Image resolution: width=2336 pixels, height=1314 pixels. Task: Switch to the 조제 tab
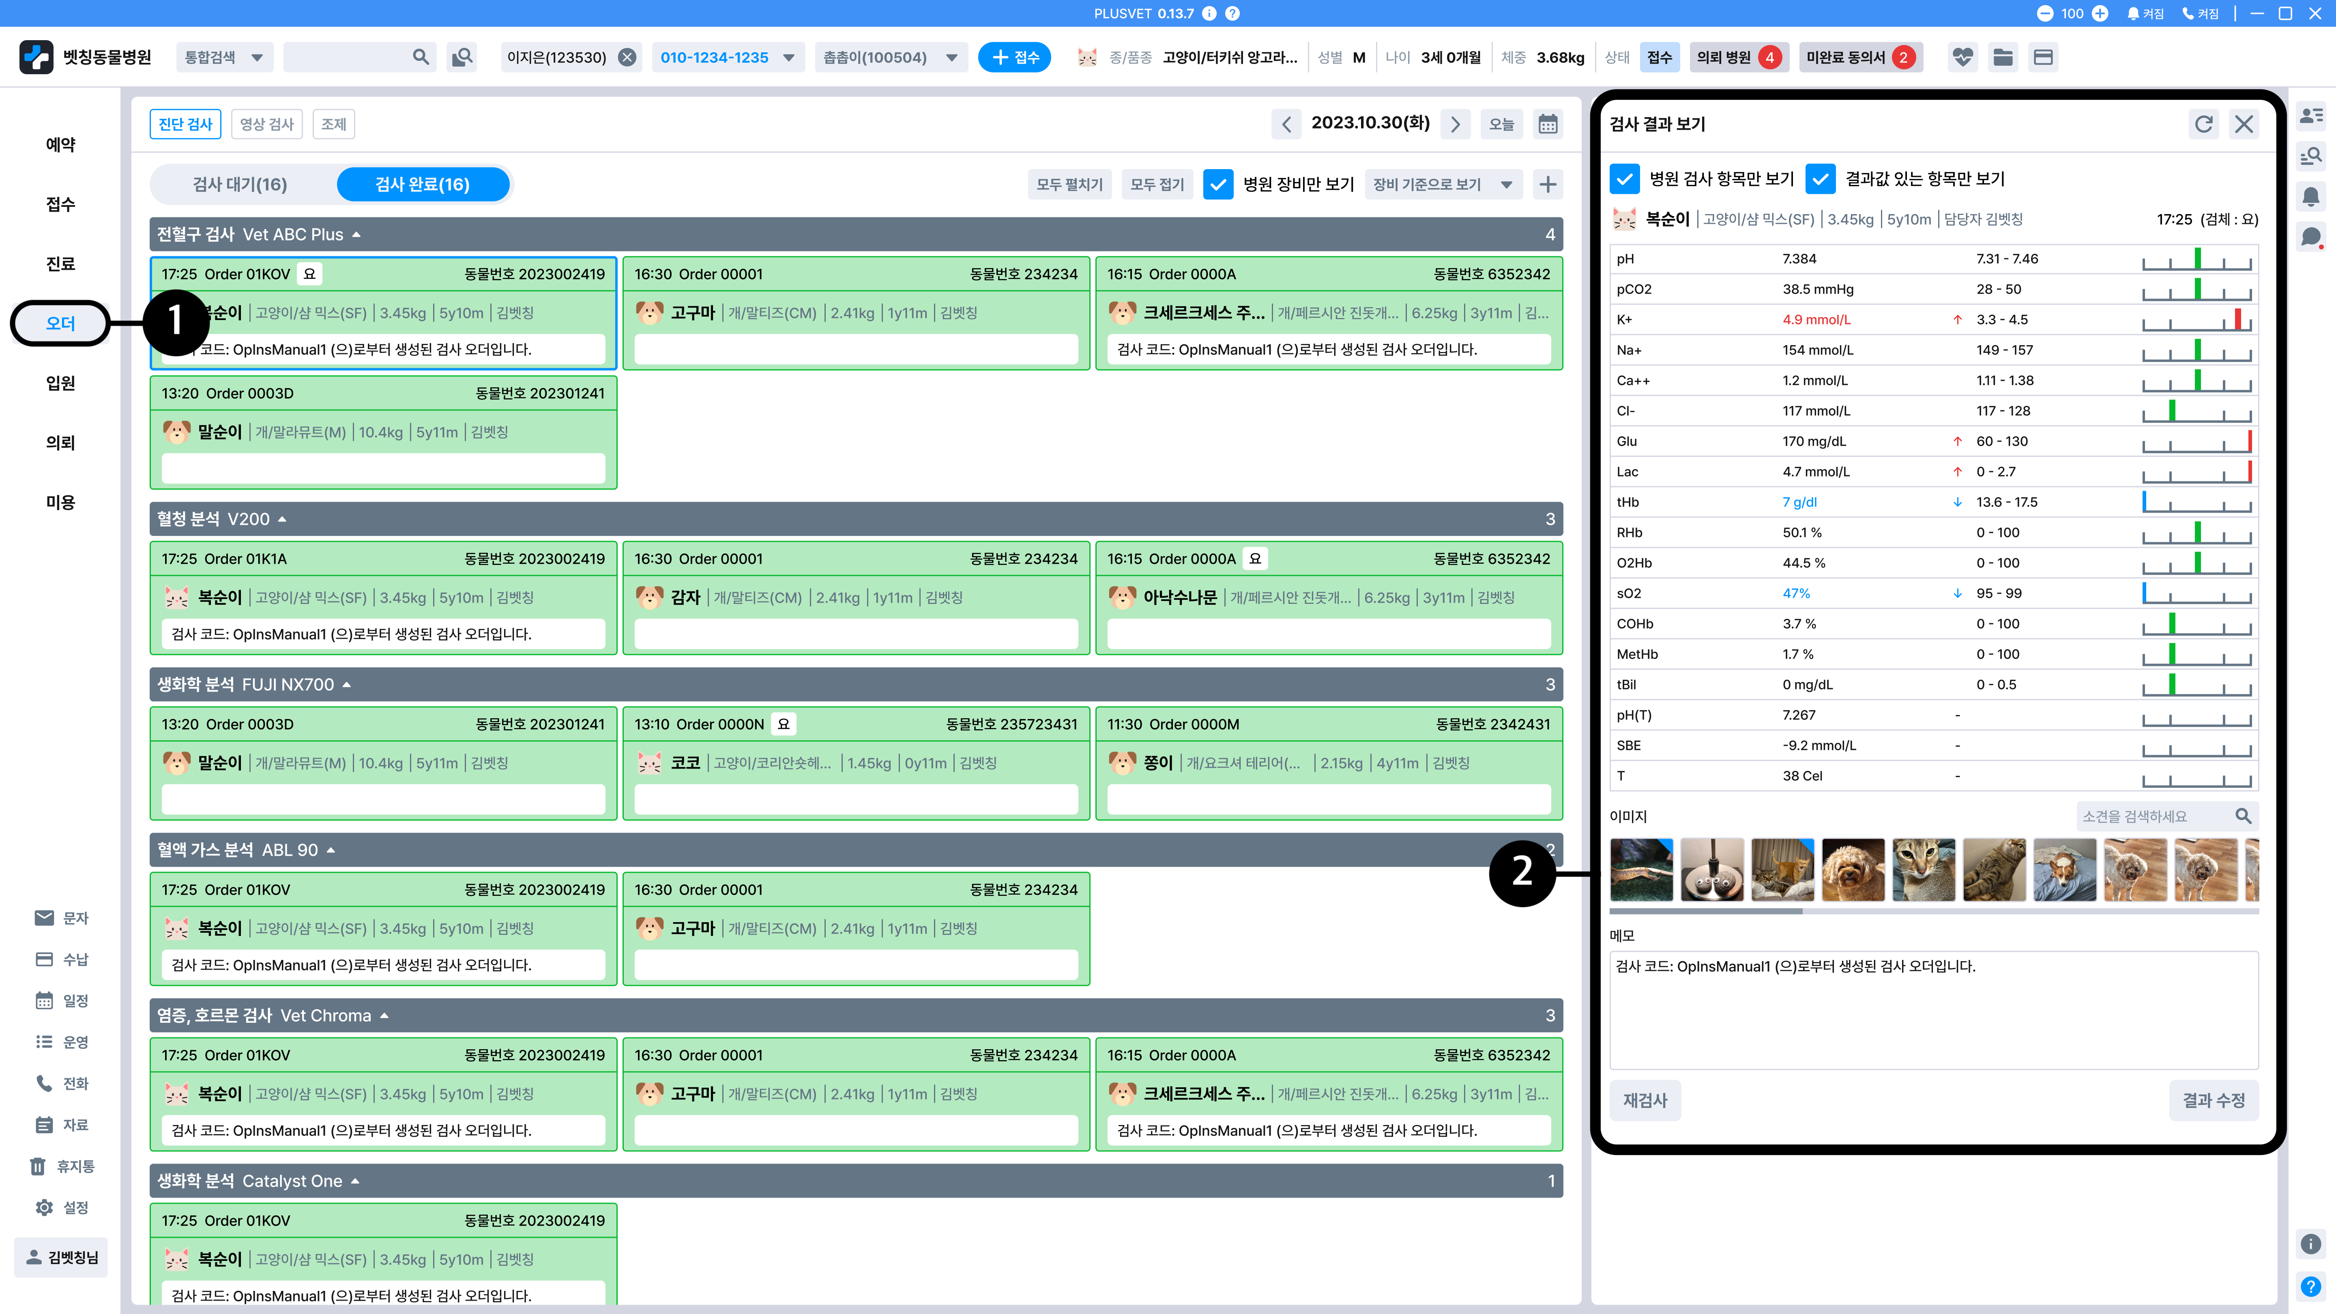click(334, 124)
